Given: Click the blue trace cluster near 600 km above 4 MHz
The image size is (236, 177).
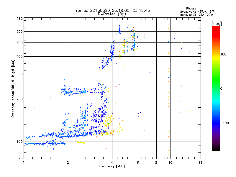Looking at the screenshot, I should (119, 30).
